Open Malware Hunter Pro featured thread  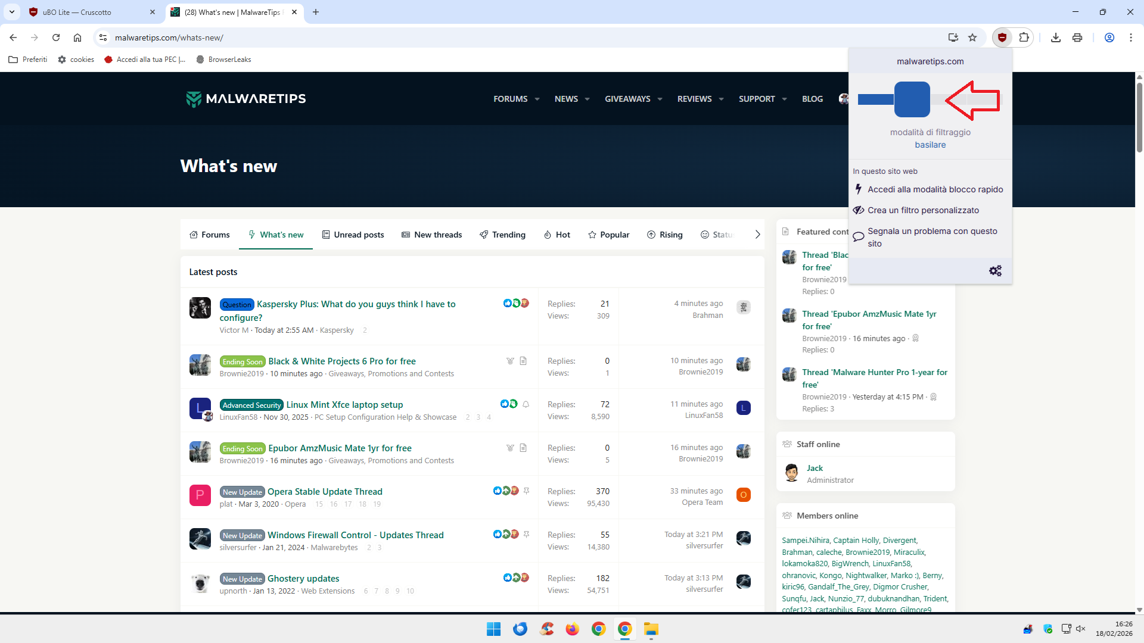click(x=874, y=379)
